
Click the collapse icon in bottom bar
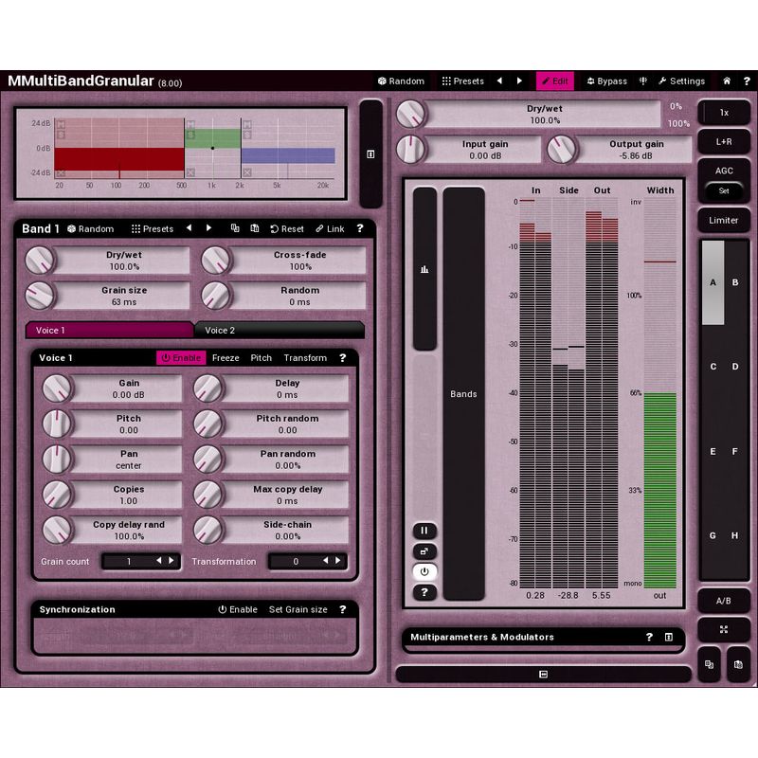[543, 674]
